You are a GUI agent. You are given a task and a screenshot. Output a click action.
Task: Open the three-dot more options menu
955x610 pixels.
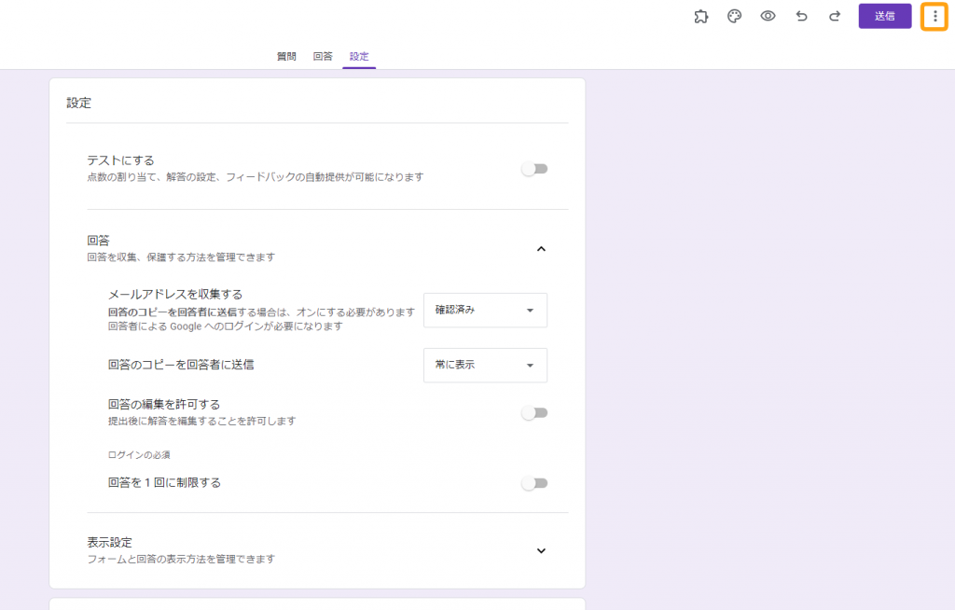tap(934, 16)
